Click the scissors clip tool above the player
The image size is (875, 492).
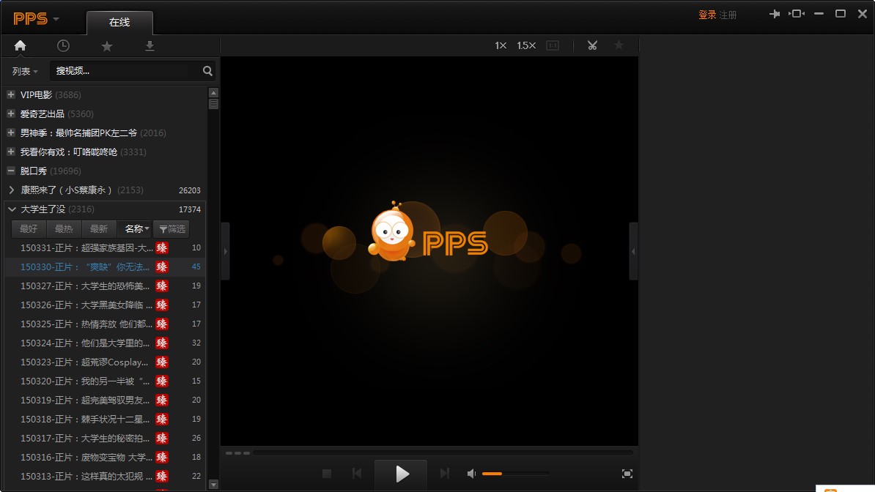click(x=592, y=45)
